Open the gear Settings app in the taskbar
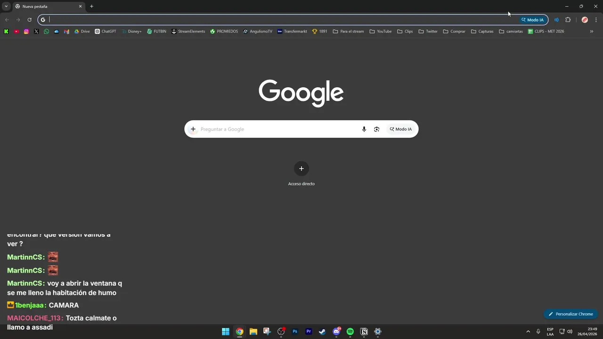 pos(377,331)
